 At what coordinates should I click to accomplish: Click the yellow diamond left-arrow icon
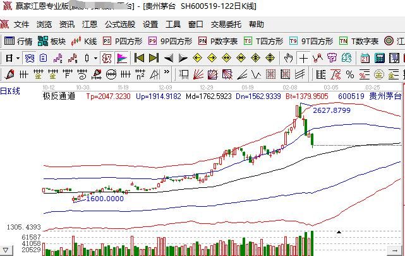197,58
